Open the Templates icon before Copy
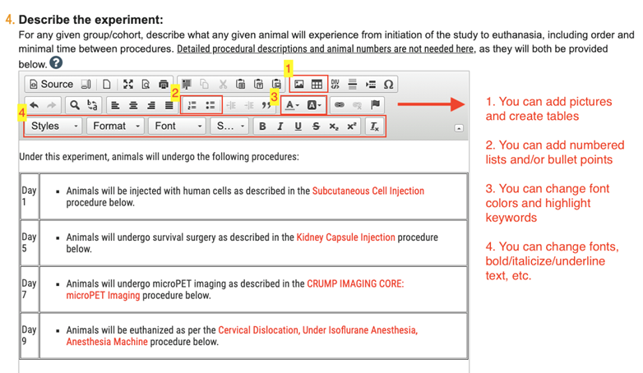The width and height of the screenshot is (643, 373). tap(187, 84)
